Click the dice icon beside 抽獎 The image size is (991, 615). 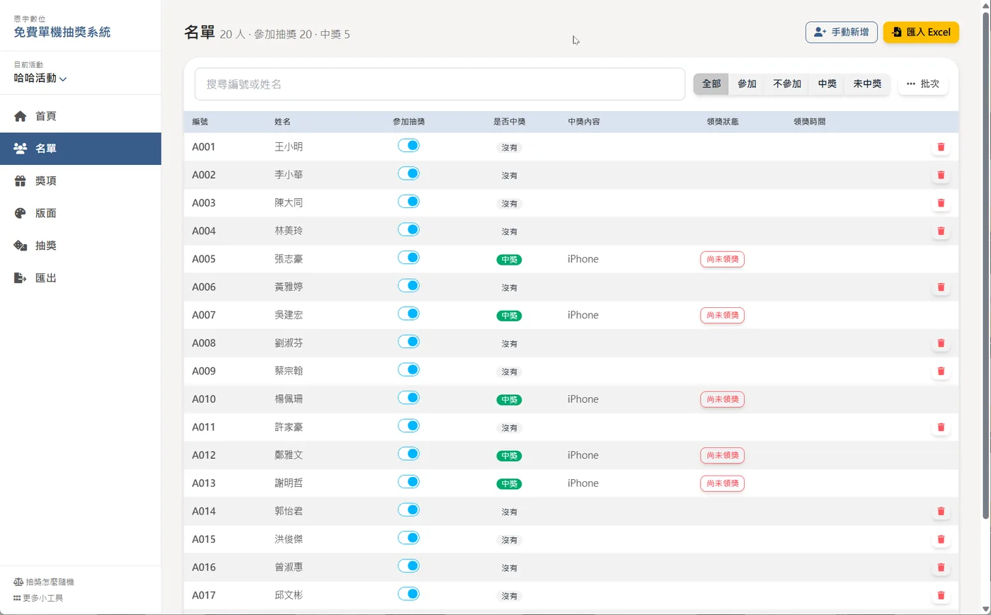pyautogui.click(x=21, y=246)
